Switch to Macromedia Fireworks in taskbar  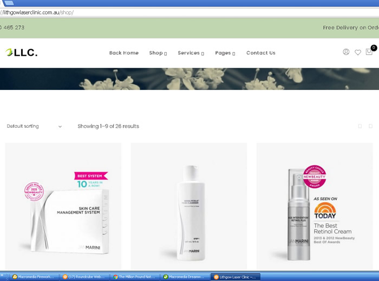point(34,277)
